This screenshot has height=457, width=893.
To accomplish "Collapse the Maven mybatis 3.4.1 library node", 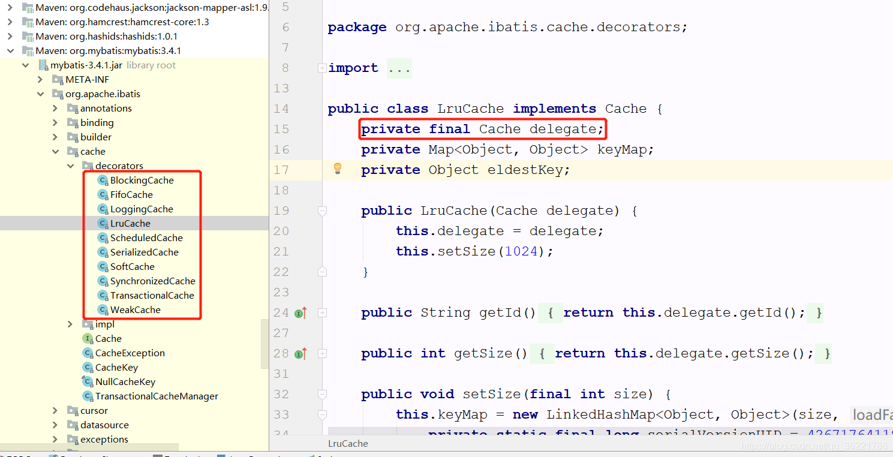I will 10,50.
